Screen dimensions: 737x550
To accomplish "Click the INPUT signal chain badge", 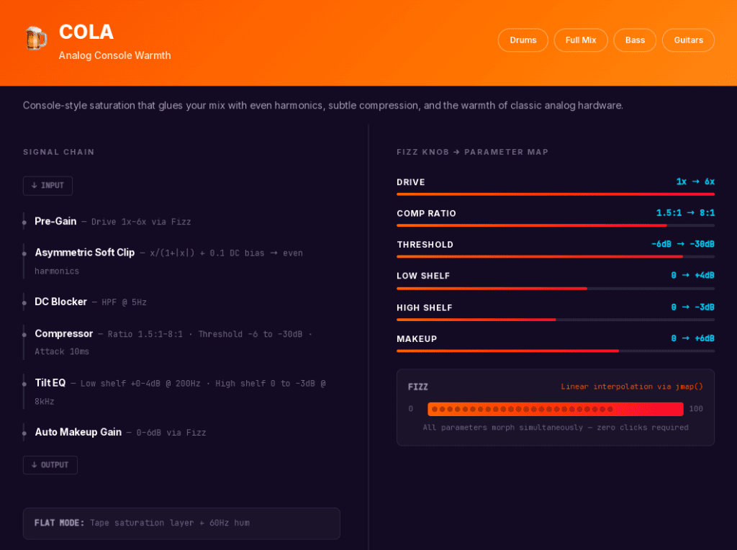I will (48, 186).
